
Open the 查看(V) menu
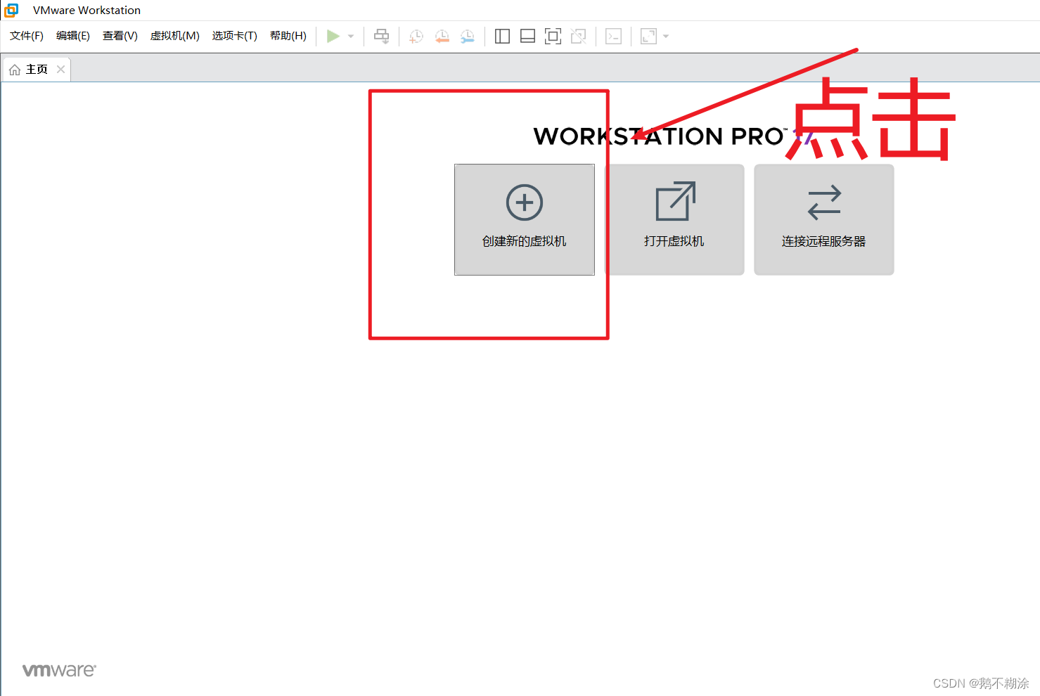point(120,36)
